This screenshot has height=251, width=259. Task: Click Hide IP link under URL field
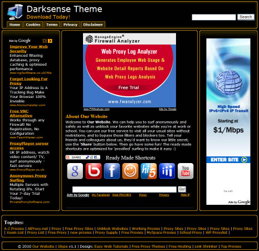185,195
